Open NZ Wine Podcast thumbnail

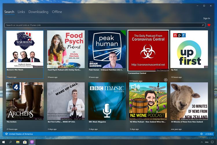[x=148, y=101]
